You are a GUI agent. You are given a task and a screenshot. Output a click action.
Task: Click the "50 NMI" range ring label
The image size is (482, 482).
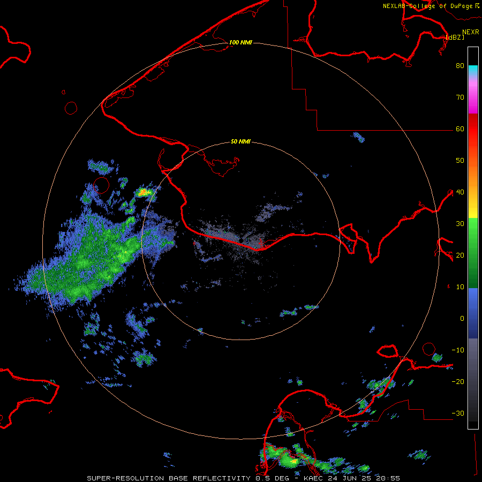coord(240,142)
